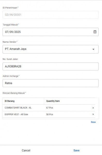This screenshot has width=102, height=155.
Task: Save the incoming goods form
Action: (x=76, y=150)
